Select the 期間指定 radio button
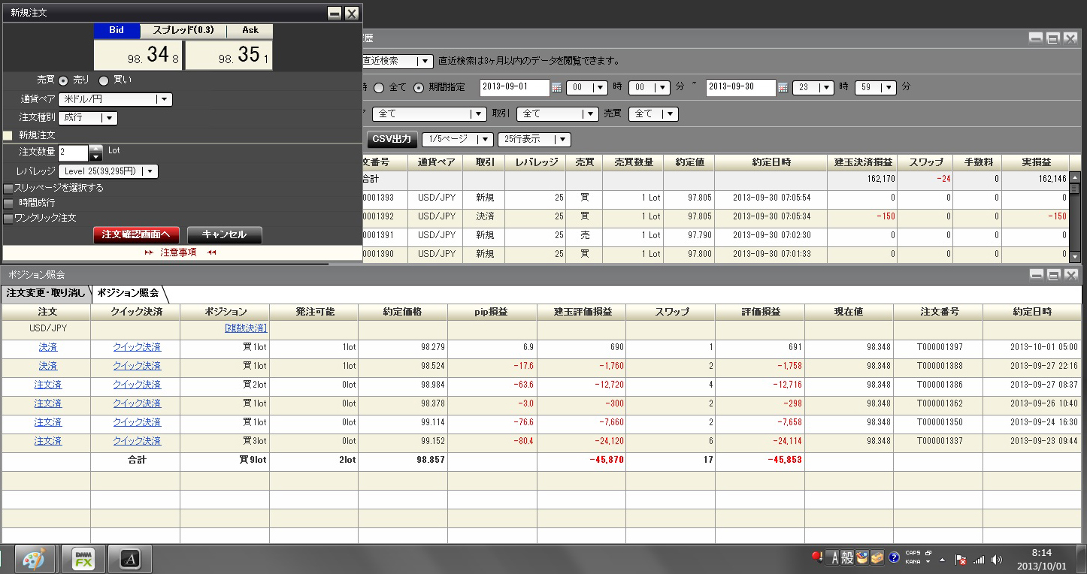The height and width of the screenshot is (574, 1087). (419, 88)
